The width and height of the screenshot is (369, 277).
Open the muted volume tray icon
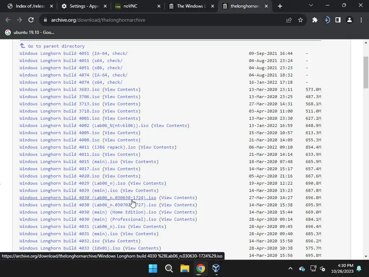(x=323, y=268)
